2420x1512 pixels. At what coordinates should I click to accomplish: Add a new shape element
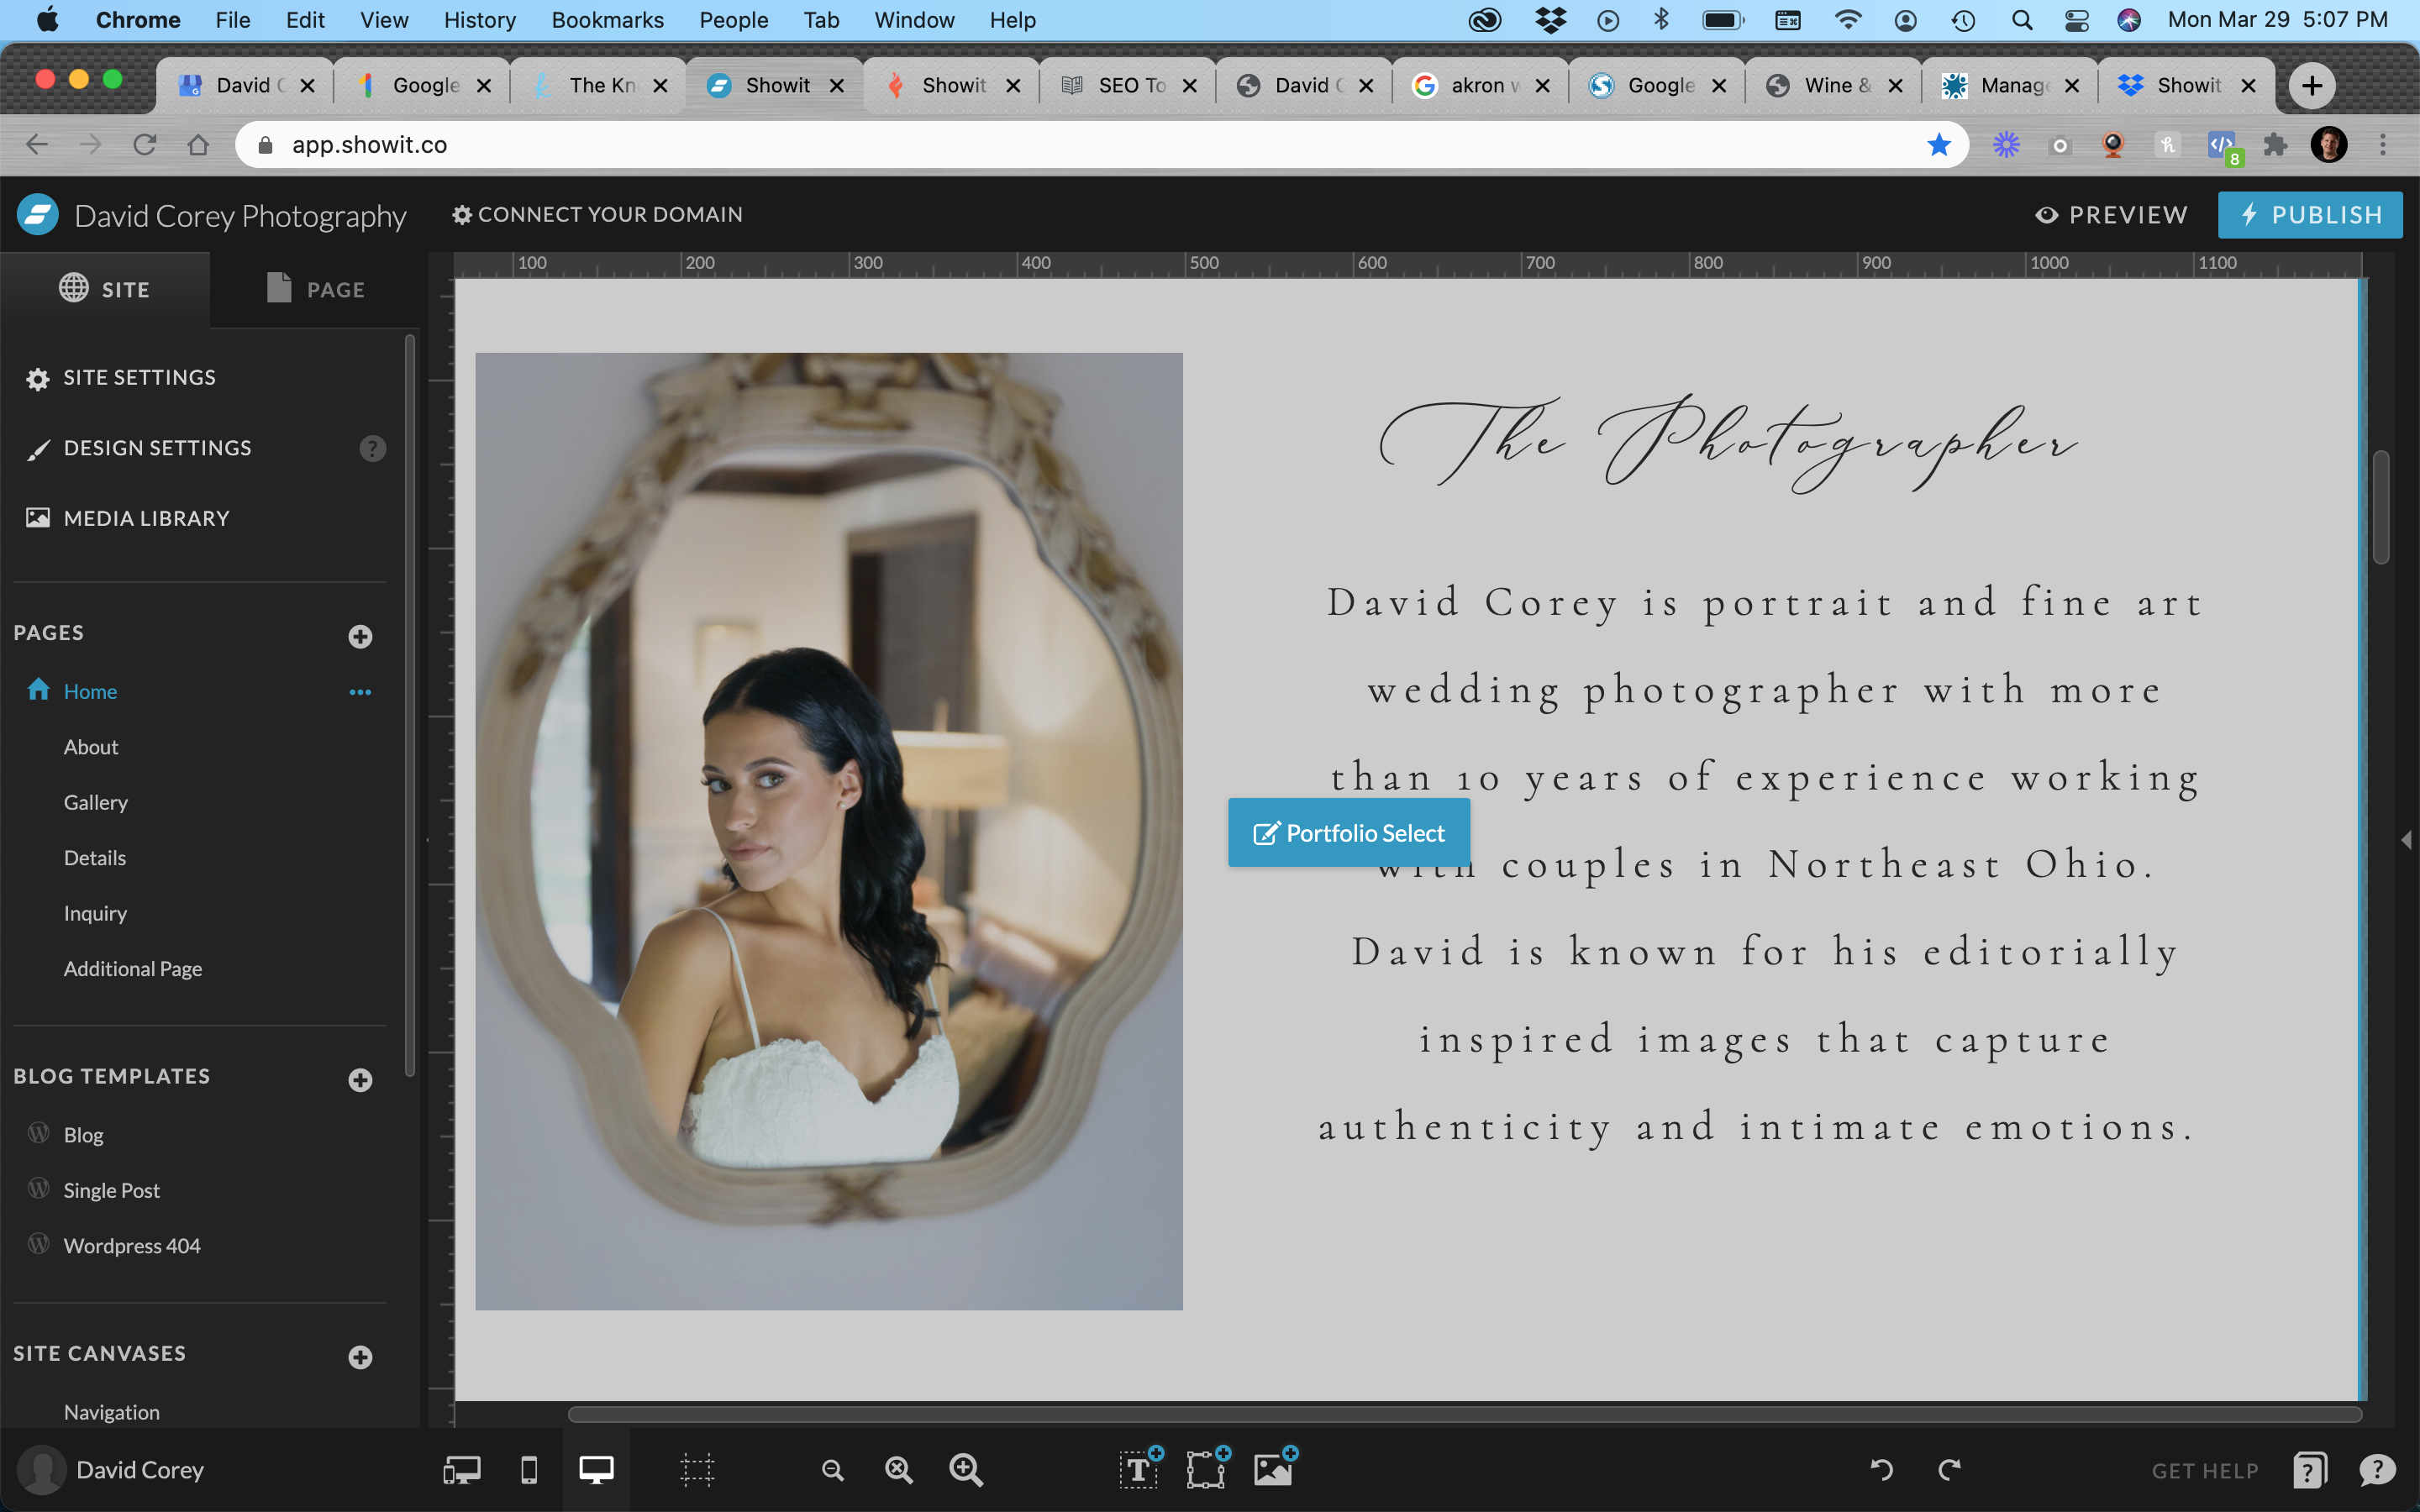pyautogui.click(x=1207, y=1469)
